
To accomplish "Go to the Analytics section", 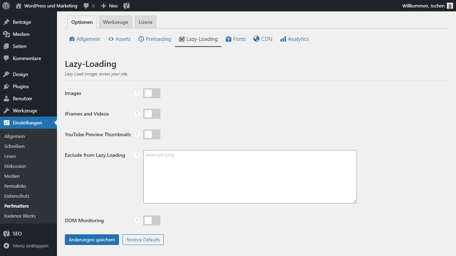I will 295,39.
